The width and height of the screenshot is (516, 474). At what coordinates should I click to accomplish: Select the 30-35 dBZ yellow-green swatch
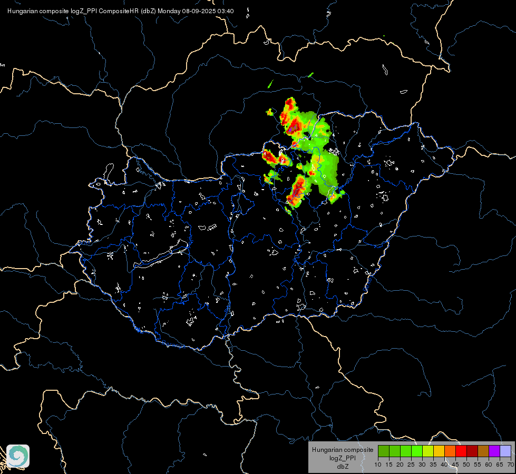tap(428, 451)
